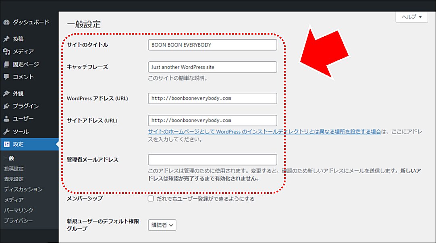
Task: Select 投稿設定 submenu
Action: (x=14, y=168)
